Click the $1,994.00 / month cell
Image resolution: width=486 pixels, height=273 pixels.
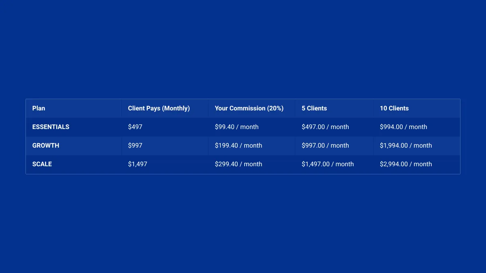pyautogui.click(x=417, y=146)
